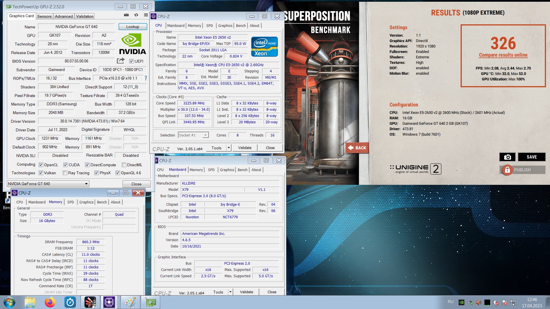Click the lock icon on Publish button
Viewport: 550px width, 309px height.
[507, 170]
